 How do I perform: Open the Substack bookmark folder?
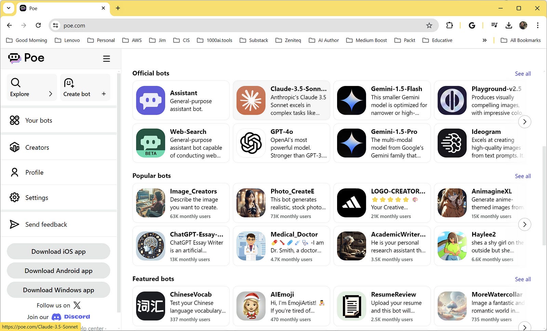pos(254,40)
